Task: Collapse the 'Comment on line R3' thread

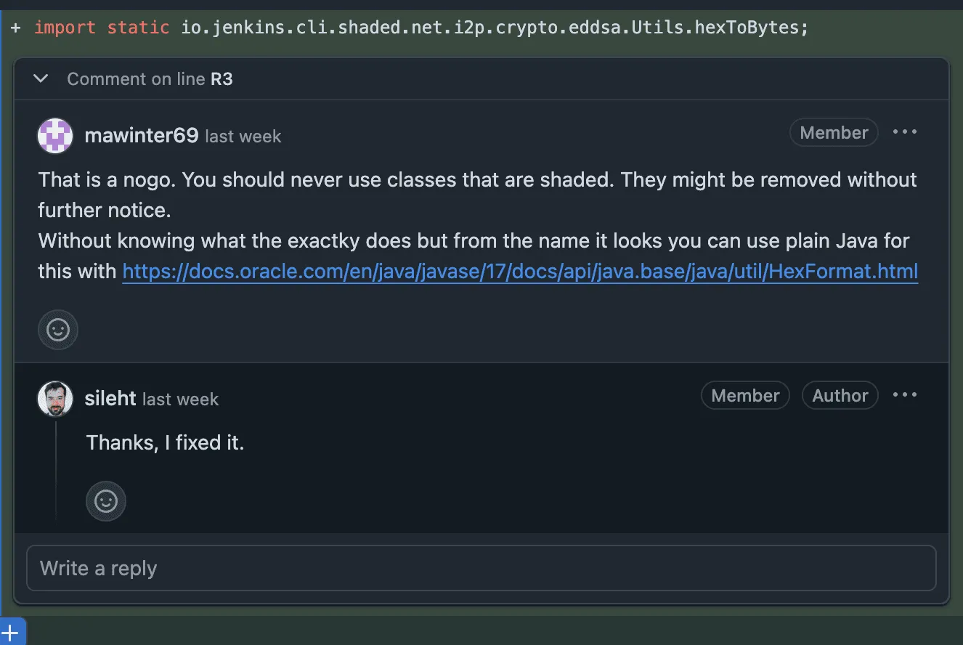Action: click(41, 78)
